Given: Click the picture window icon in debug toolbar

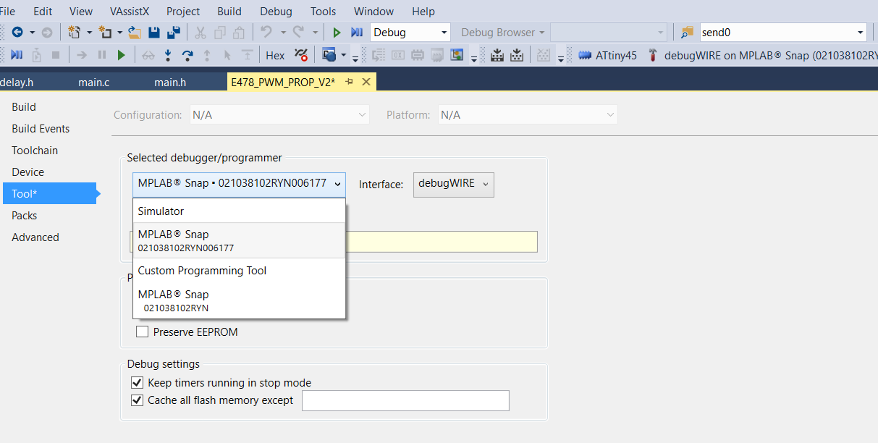Looking at the screenshot, I should click(457, 55).
